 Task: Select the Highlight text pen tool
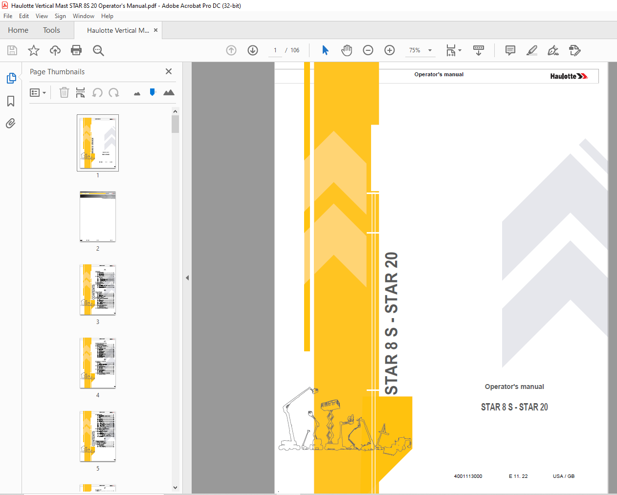tap(532, 50)
